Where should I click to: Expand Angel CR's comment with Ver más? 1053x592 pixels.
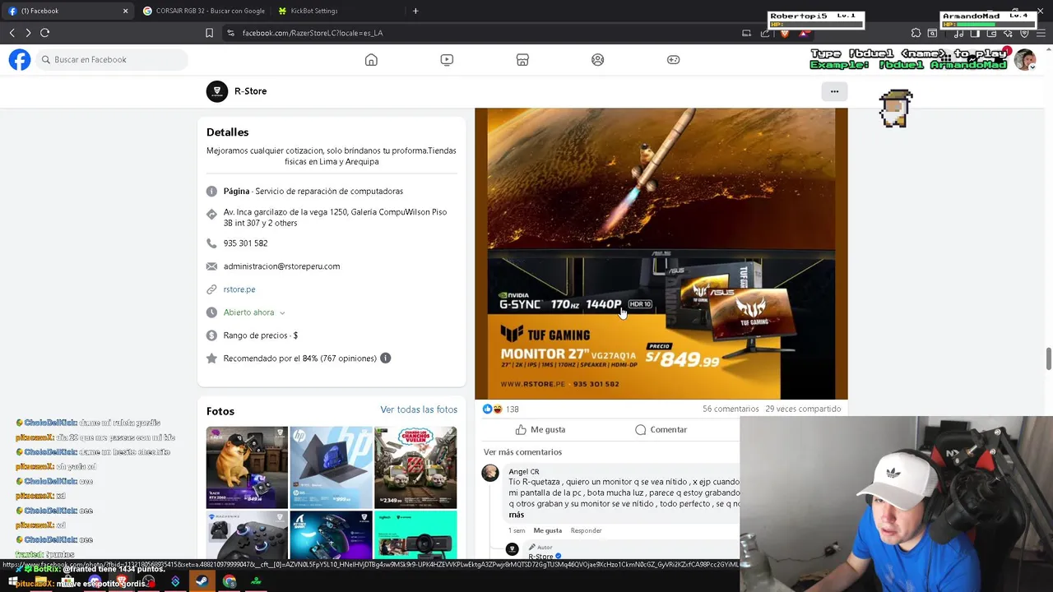coord(517,515)
